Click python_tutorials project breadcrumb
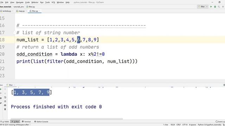 pyautogui.click(x=6, y=7)
